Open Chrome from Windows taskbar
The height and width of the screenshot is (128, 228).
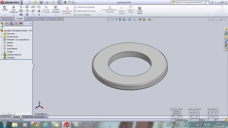[36, 125]
